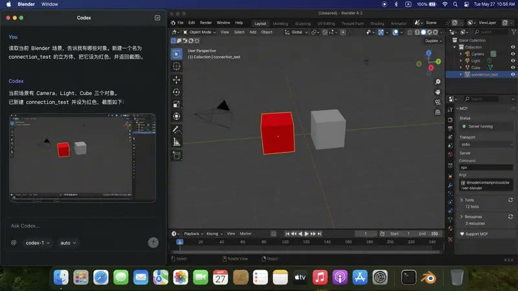Open the Add menu in viewport header
The height and width of the screenshot is (291, 518).
coord(253,32)
